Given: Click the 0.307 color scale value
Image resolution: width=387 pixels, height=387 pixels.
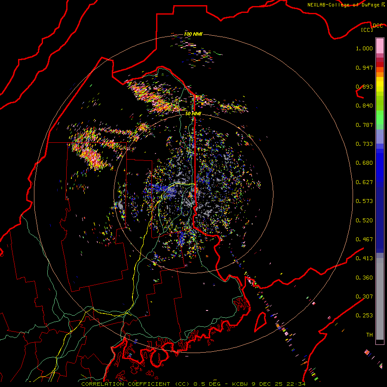Looking at the screenshot, I should [x=364, y=297].
